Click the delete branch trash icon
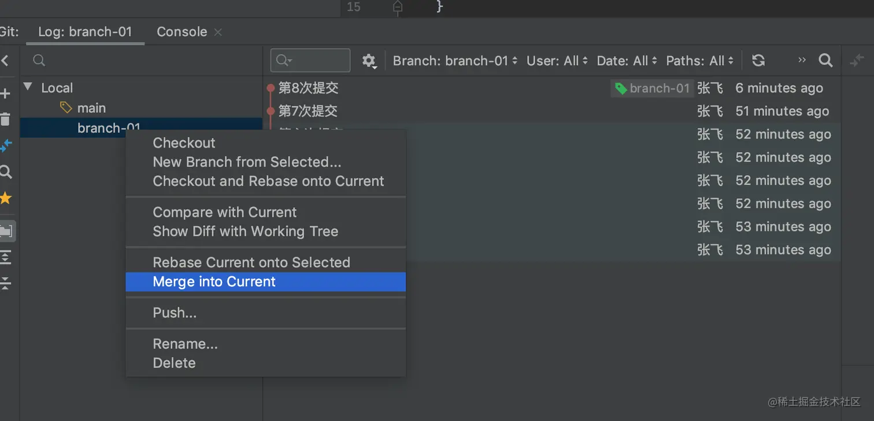The width and height of the screenshot is (874, 421). point(5,120)
